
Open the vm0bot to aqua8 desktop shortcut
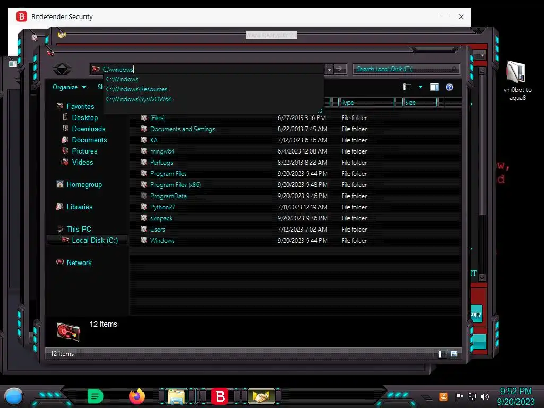[x=517, y=81]
